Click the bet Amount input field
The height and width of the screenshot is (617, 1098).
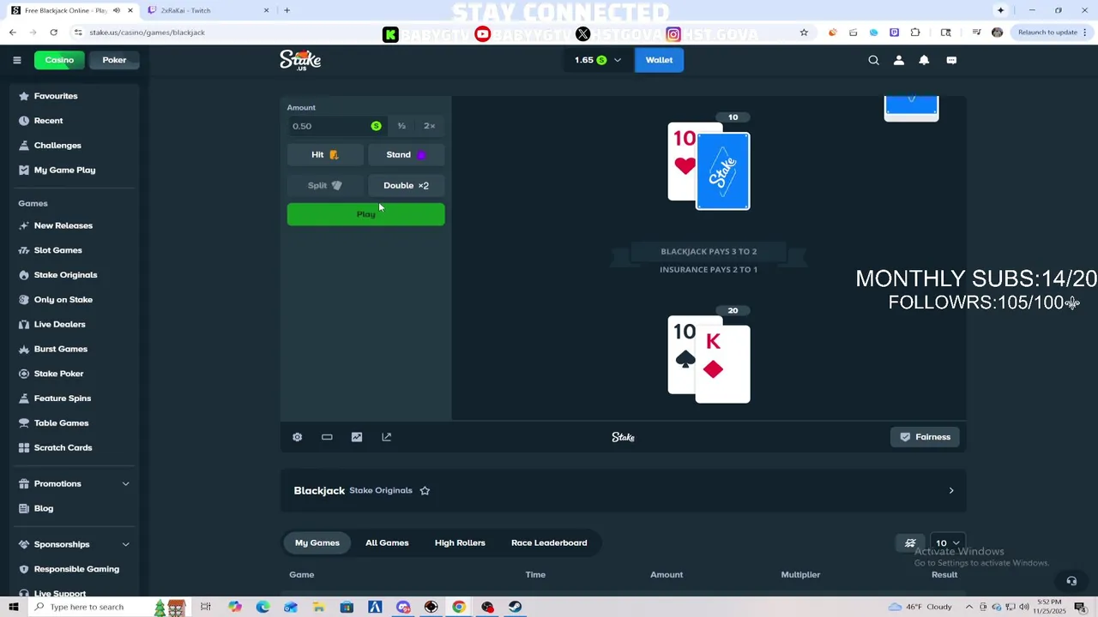point(335,126)
